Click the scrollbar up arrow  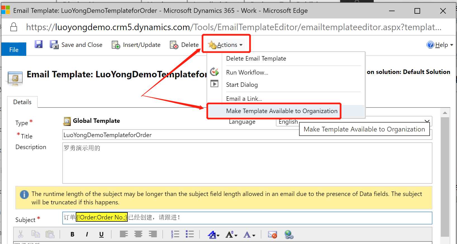(x=445, y=113)
